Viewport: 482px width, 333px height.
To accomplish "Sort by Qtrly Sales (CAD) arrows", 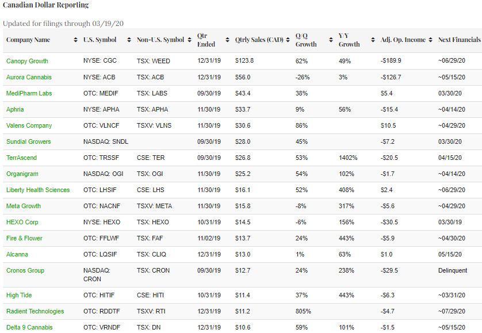I will (x=288, y=40).
